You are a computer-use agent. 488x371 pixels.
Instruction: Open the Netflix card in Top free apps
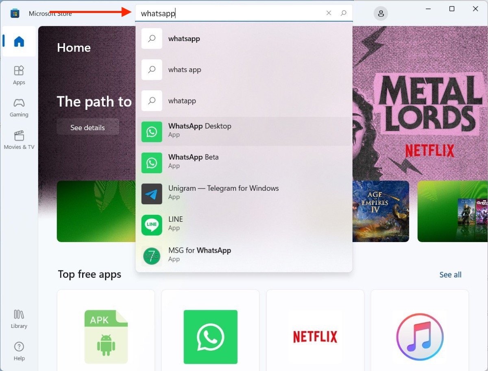315,330
